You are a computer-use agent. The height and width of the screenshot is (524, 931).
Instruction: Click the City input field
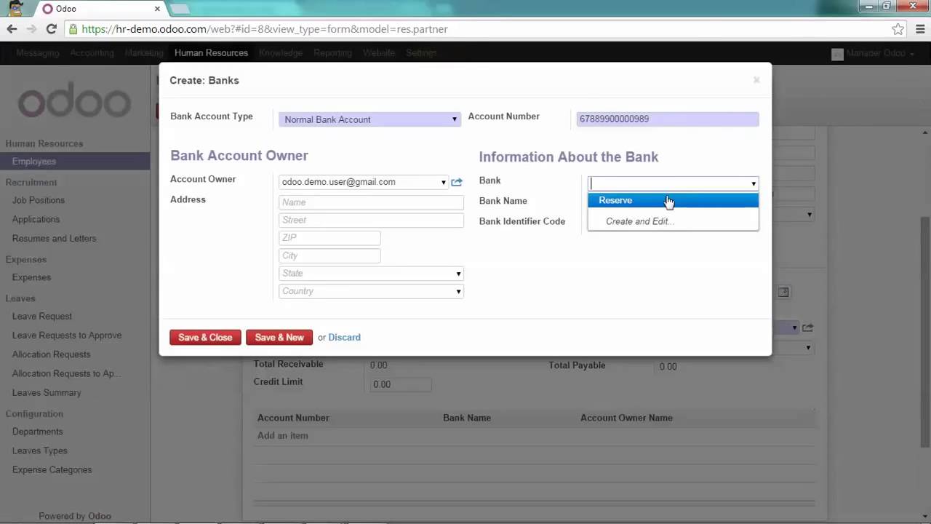(x=329, y=255)
